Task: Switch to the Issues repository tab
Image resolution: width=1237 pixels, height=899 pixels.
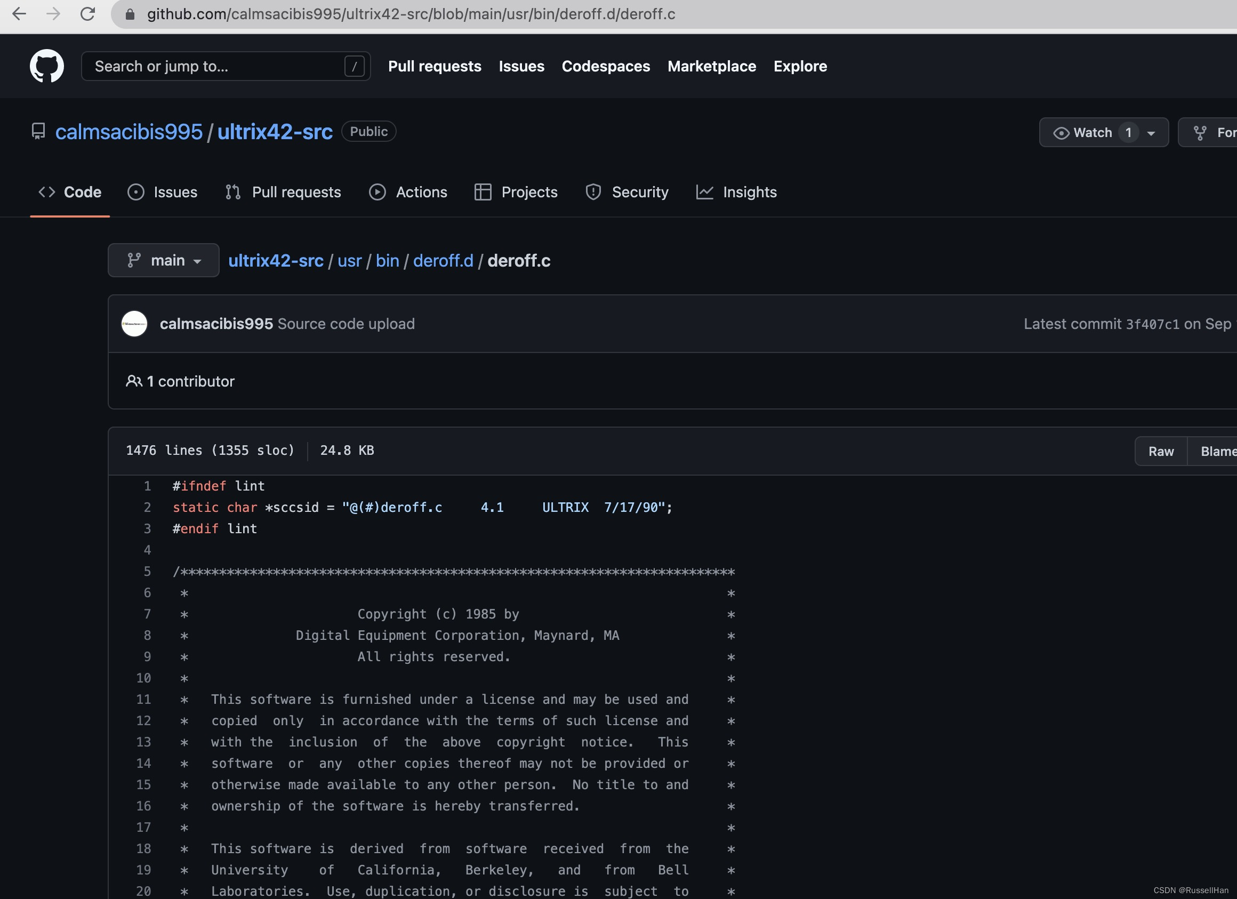Action: (163, 192)
